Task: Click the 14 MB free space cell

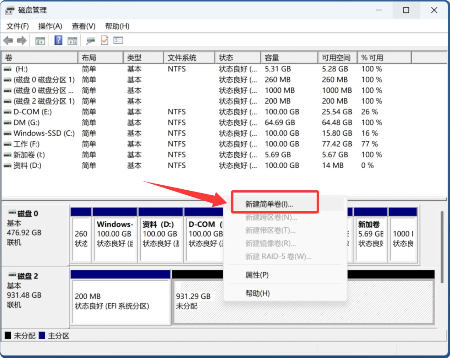Action: click(333, 166)
